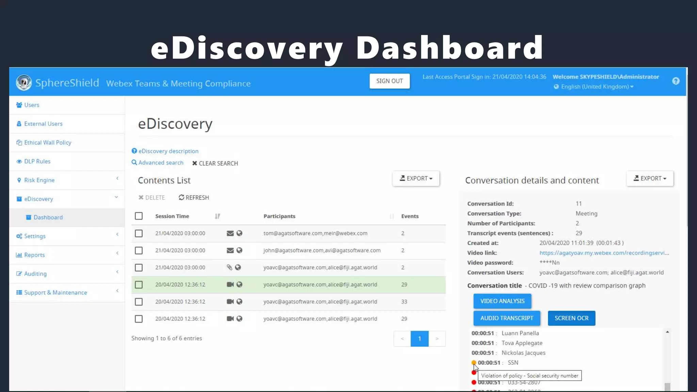Select the Dashboard submenu item
Image resolution: width=697 pixels, height=392 pixels.
coord(67,217)
